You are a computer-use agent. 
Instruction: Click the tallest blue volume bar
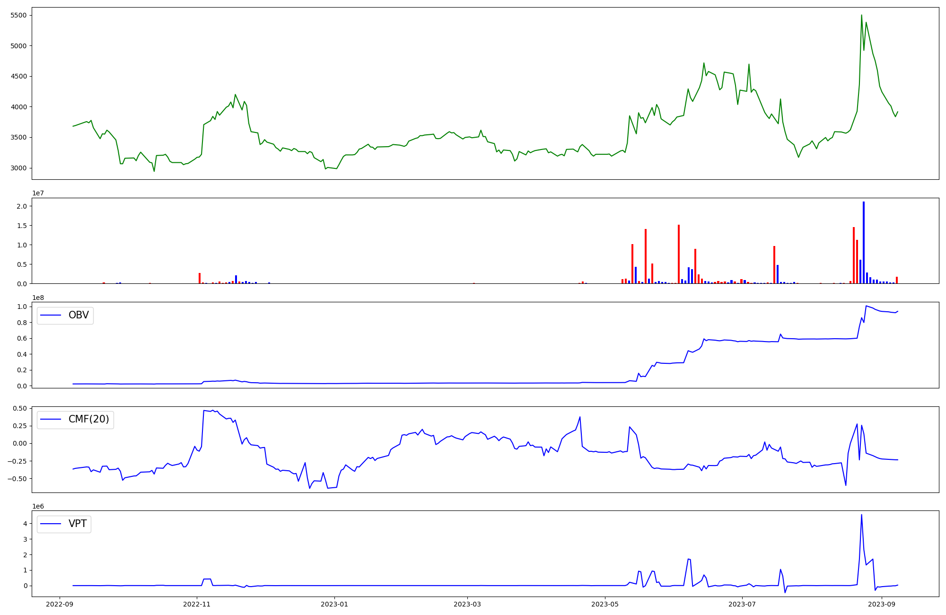pyautogui.click(x=864, y=241)
